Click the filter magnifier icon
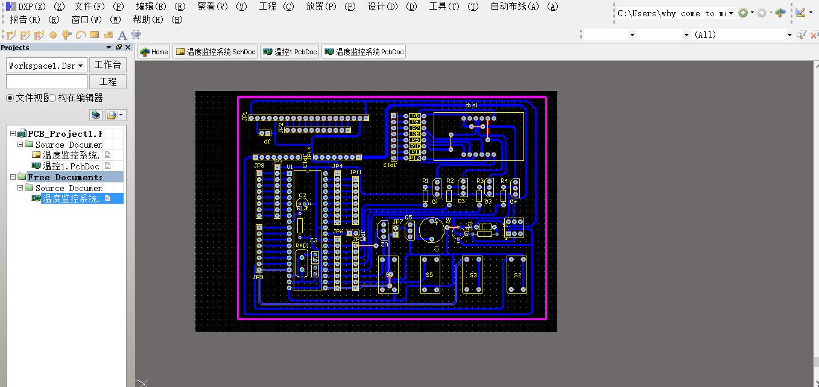Image resolution: width=819 pixels, height=387 pixels. 801,35
